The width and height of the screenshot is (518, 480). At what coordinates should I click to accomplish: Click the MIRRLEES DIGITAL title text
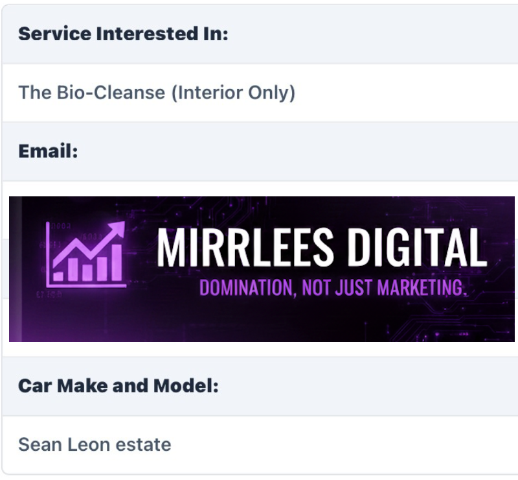coord(322,248)
